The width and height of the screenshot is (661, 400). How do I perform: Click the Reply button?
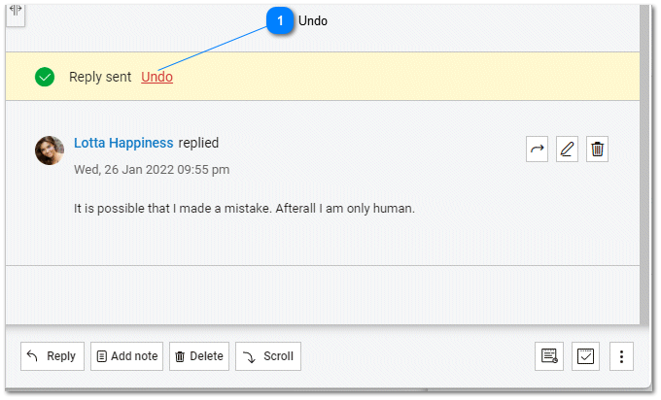[x=52, y=356]
